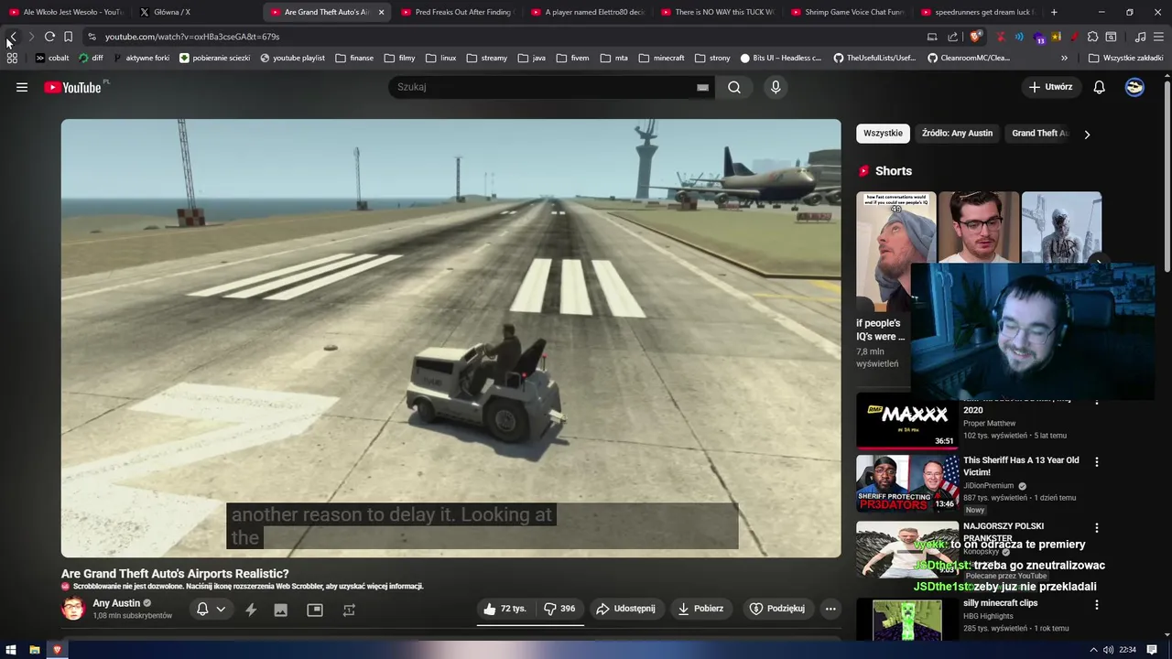The height and width of the screenshot is (659, 1172).
Task: Open the account avatar menu
Action: [1134, 87]
